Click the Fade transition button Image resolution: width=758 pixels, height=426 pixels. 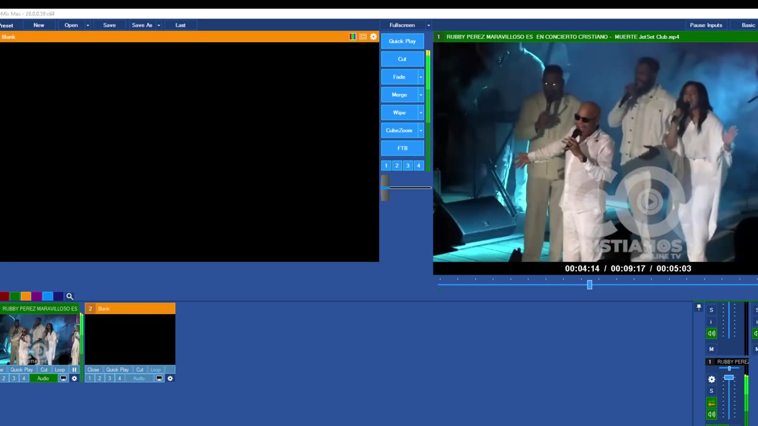(x=400, y=77)
